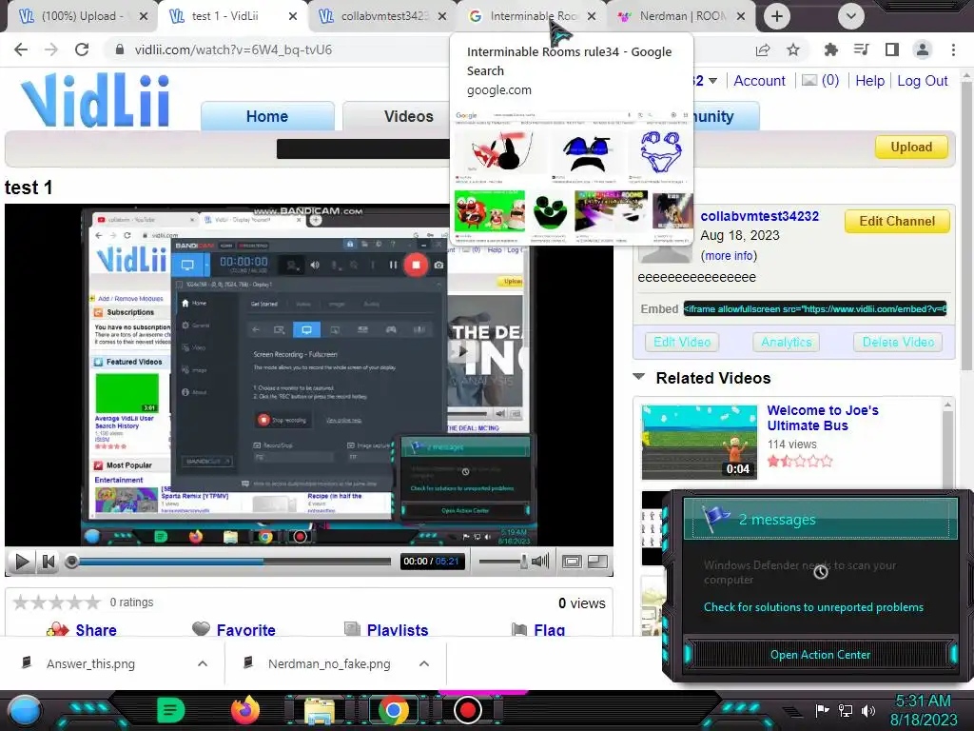
Task: Click the Edit Video button
Action: 682,342
